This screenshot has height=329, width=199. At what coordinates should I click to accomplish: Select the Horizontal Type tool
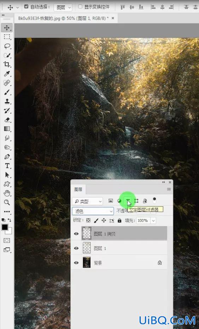(x=7, y=166)
